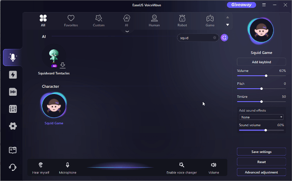
Task: Toggle Hear myself on or off
Action: pyautogui.click(x=40, y=167)
